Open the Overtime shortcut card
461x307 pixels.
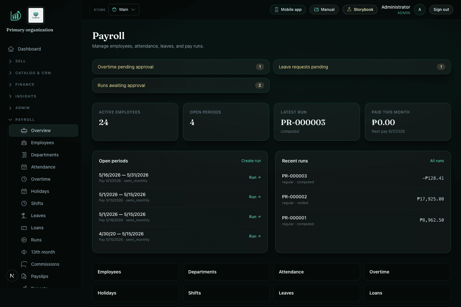(407, 272)
